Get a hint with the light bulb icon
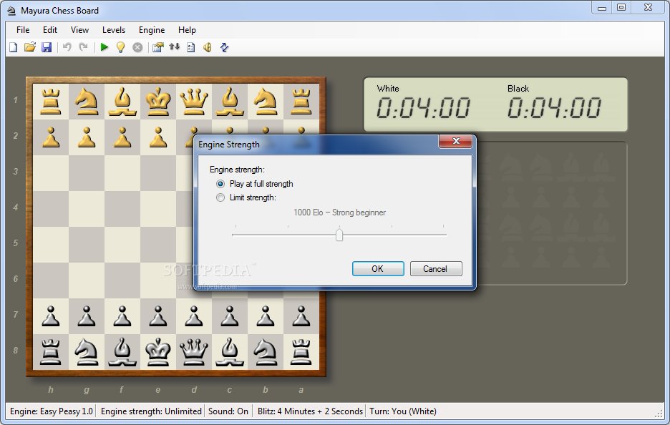The height and width of the screenshot is (425, 670). coord(120,47)
